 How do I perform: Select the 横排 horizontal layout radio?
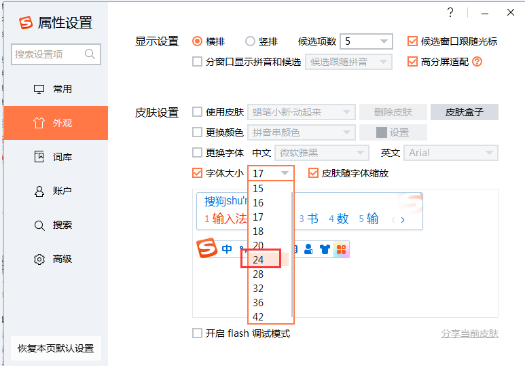[197, 41]
